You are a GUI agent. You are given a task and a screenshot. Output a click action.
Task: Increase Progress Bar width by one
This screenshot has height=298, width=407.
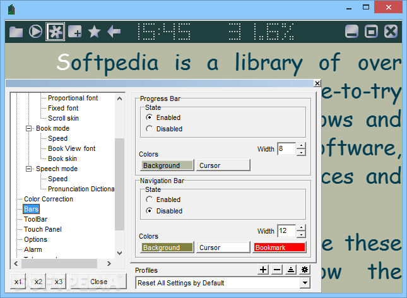(301, 145)
